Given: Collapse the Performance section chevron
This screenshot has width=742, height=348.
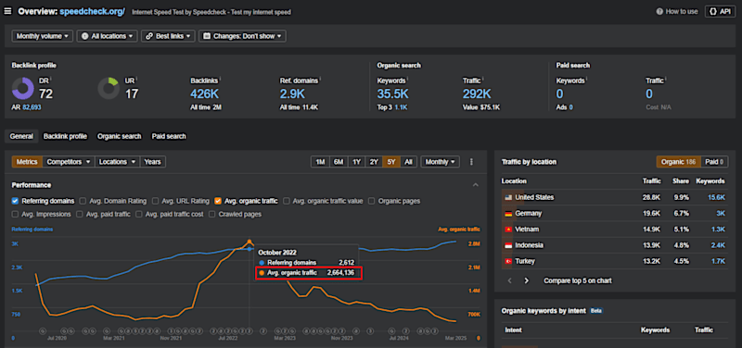Looking at the screenshot, I should point(476,185).
